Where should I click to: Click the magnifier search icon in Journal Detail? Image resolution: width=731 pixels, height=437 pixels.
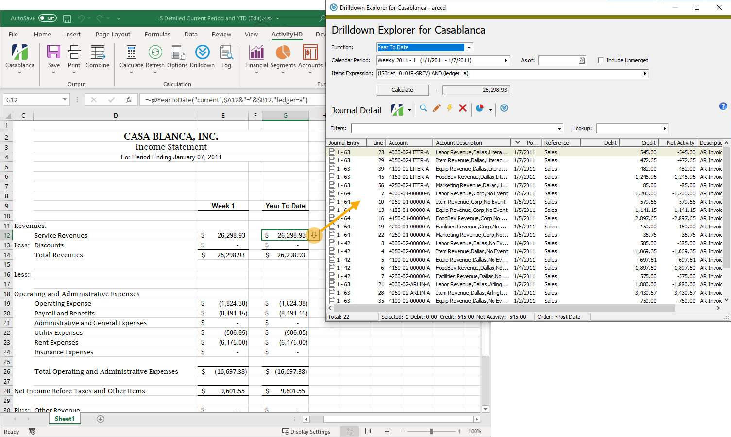pyautogui.click(x=424, y=108)
